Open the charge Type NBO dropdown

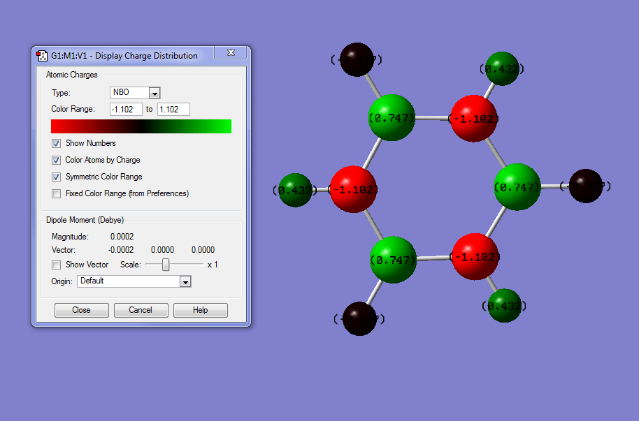coord(155,94)
